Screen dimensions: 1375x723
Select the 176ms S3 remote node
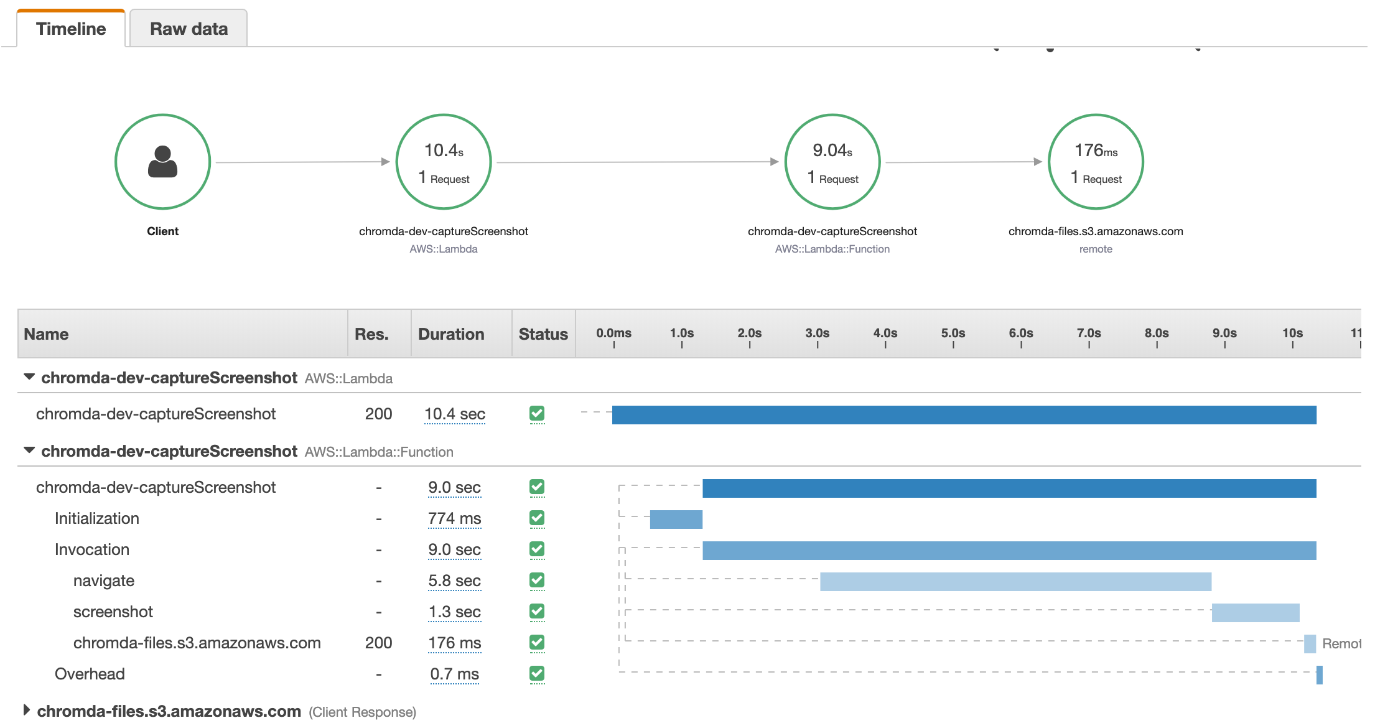(1096, 162)
